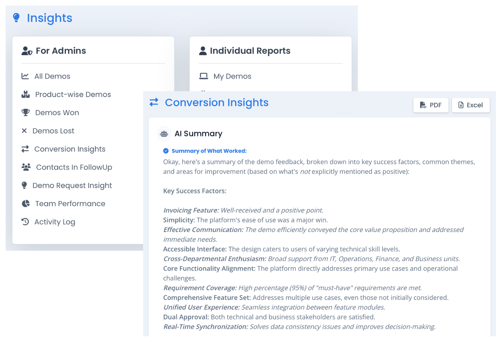Export report using the Excel button
Image resolution: width=499 pixels, height=341 pixels.
[470, 105]
